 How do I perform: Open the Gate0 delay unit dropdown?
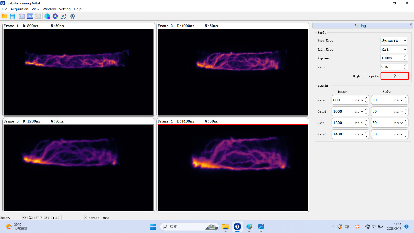pos(358,100)
